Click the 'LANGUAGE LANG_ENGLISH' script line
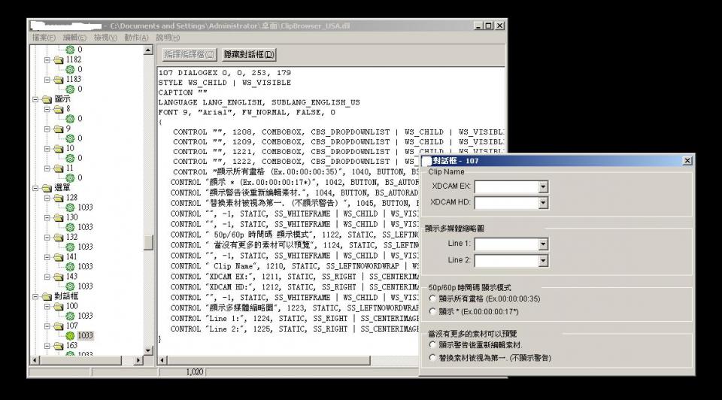The width and height of the screenshot is (722, 400). (259, 103)
